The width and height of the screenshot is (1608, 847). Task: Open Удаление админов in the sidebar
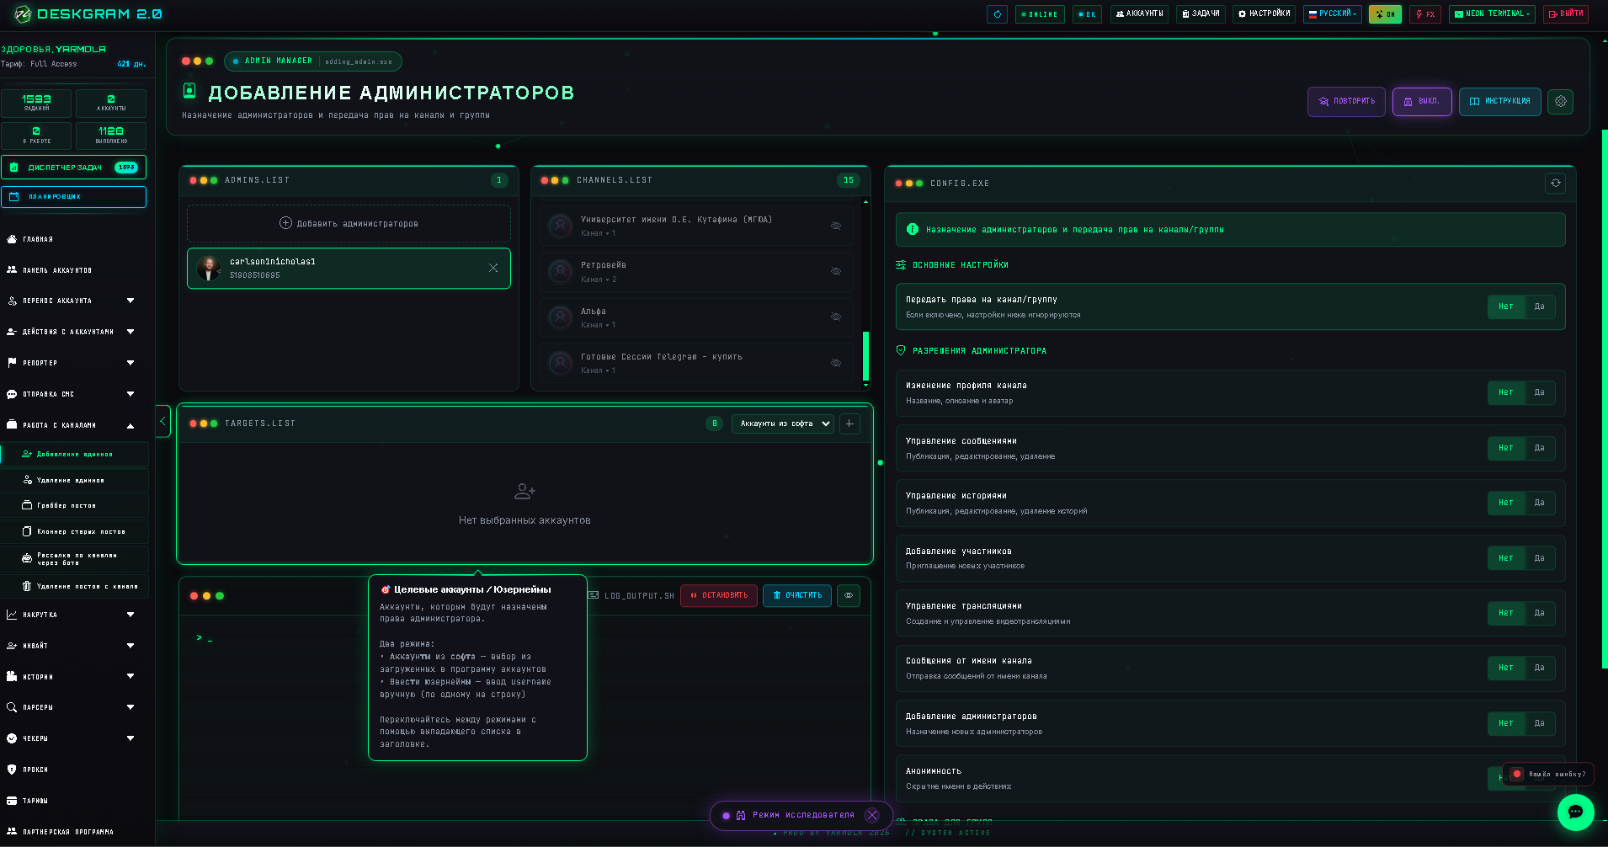click(74, 481)
